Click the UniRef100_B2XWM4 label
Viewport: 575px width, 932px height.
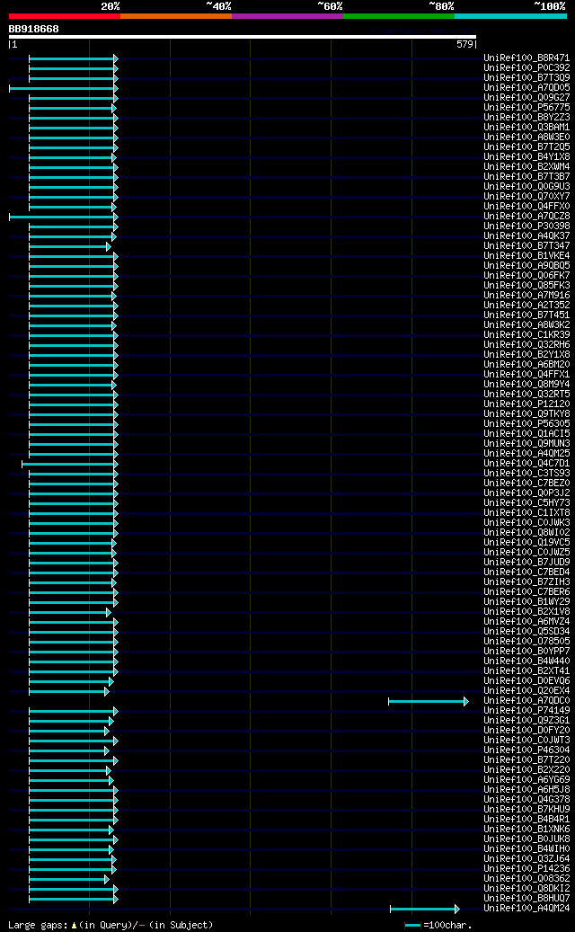tap(526, 167)
